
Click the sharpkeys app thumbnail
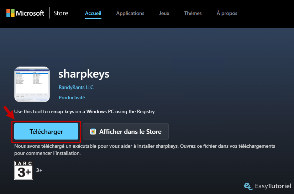[x=32, y=84]
